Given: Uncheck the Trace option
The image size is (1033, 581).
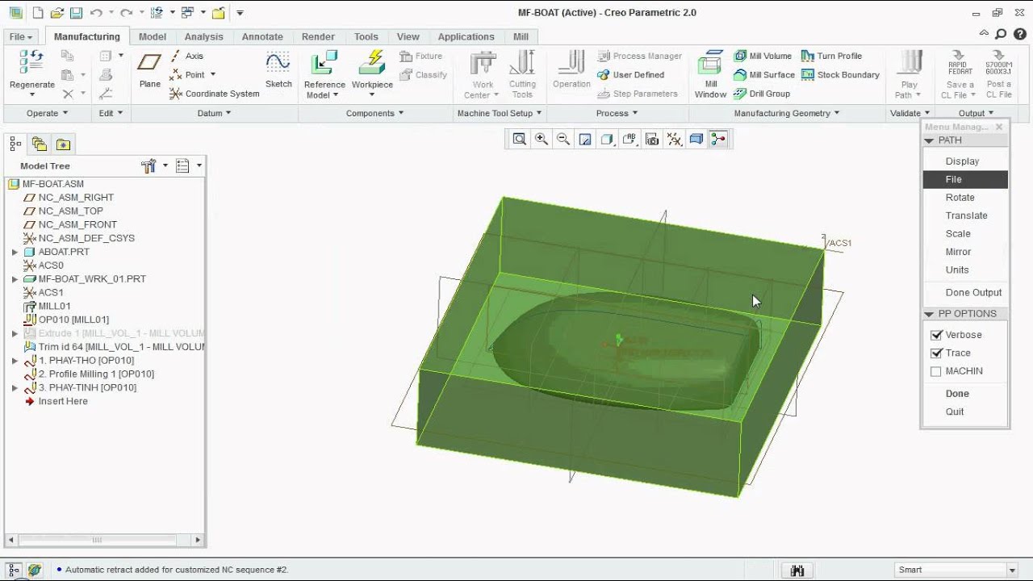Looking at the screenshot, I should click(x=936, y=353).
